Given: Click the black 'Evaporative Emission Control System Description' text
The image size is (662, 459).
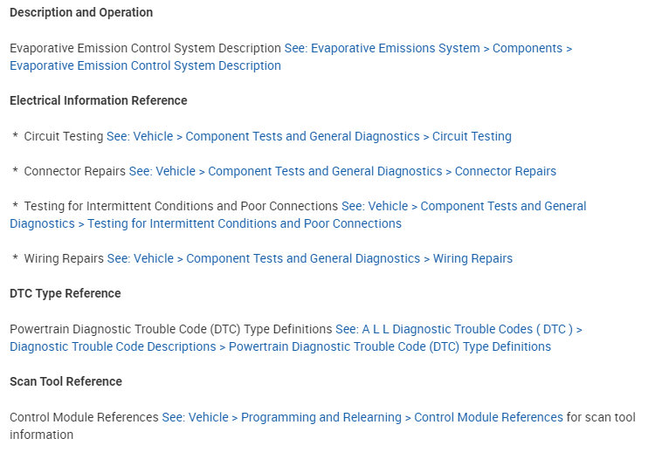Looking at the screenshot, I should 145,49.
